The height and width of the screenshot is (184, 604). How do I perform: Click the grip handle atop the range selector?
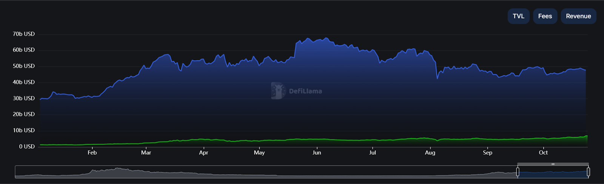(553, 164)
